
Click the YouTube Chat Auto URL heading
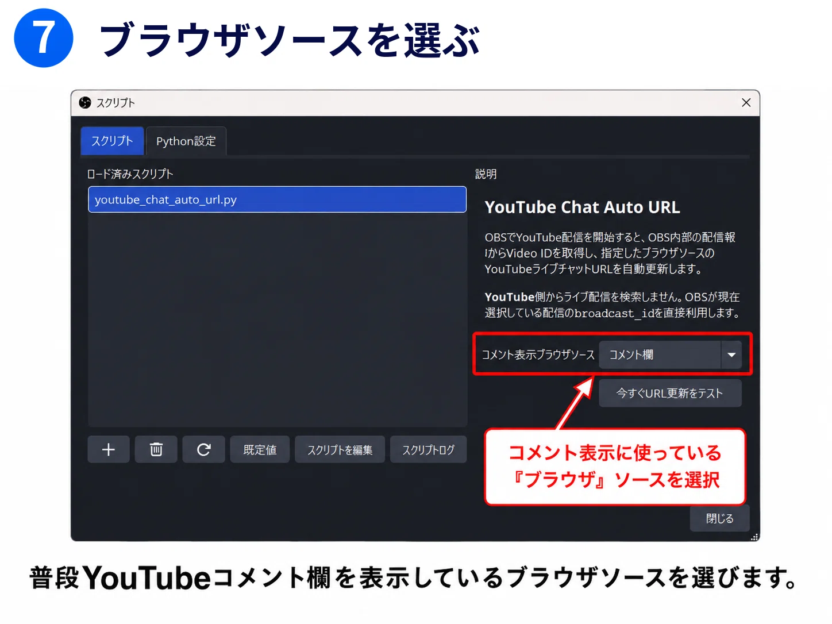click(582, 207)
